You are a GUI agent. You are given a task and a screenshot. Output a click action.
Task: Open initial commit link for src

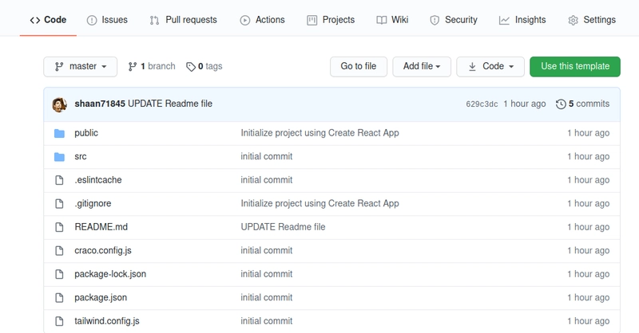point(267,156)
